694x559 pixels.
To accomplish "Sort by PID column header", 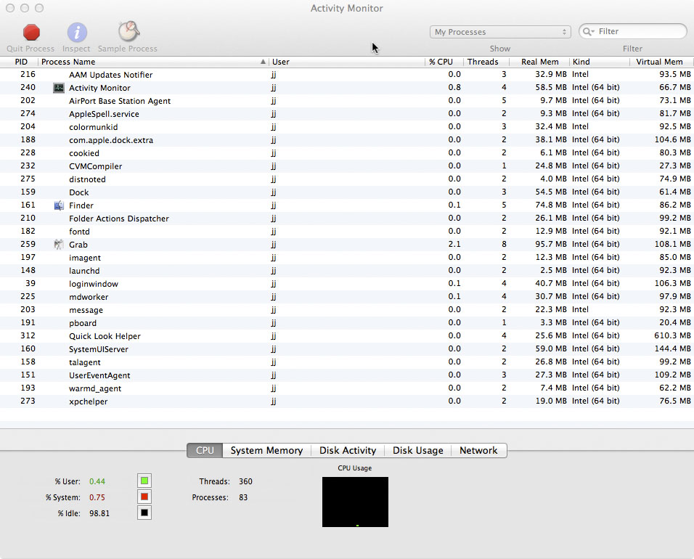I will (x=21, y=62).
